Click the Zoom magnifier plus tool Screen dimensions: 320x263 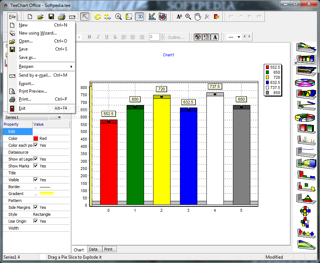pos(118,17)
